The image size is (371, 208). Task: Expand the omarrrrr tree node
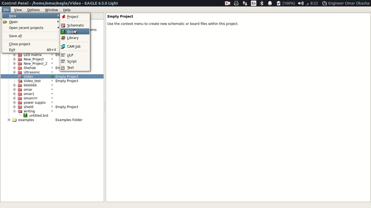pyautogui.click(x=14, y=98)
